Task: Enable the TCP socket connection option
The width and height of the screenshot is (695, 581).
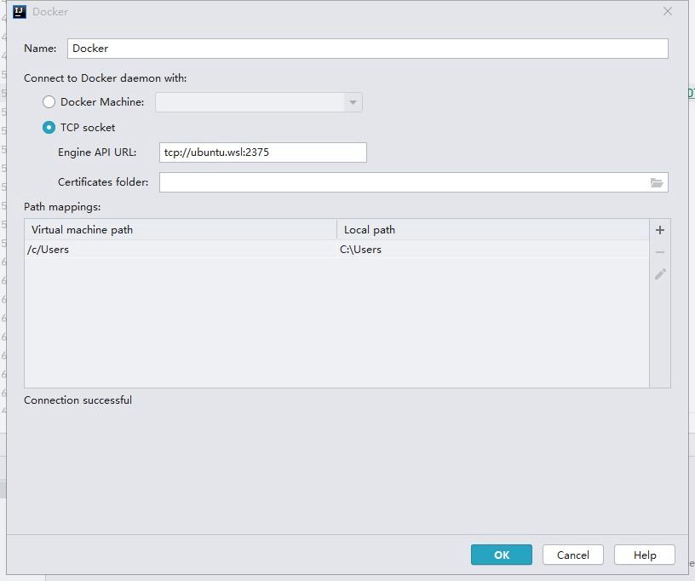Action: [x=49, y=127]
